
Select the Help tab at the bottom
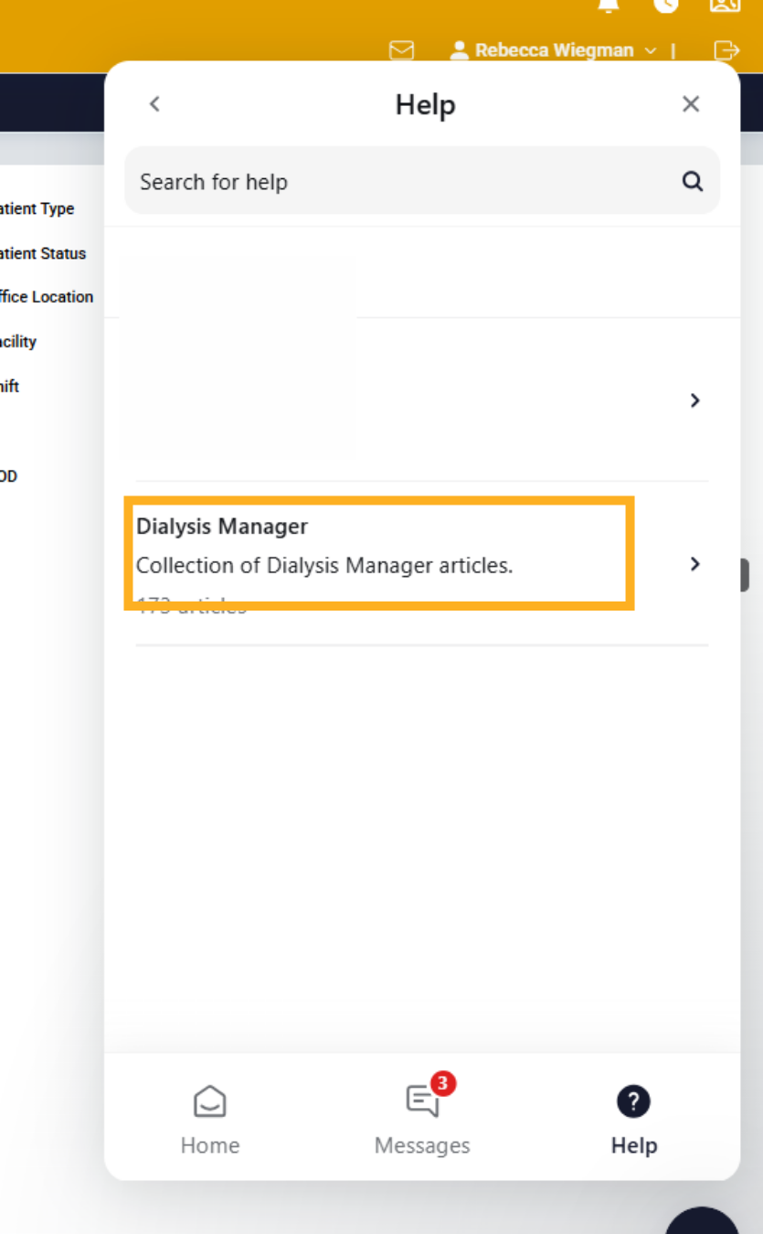(633, 1120)
